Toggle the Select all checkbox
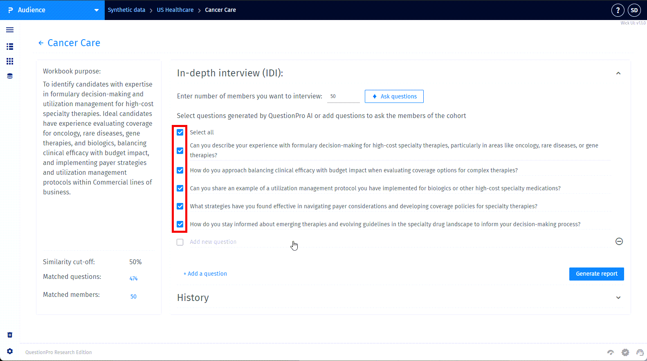 tap(180, 132)
